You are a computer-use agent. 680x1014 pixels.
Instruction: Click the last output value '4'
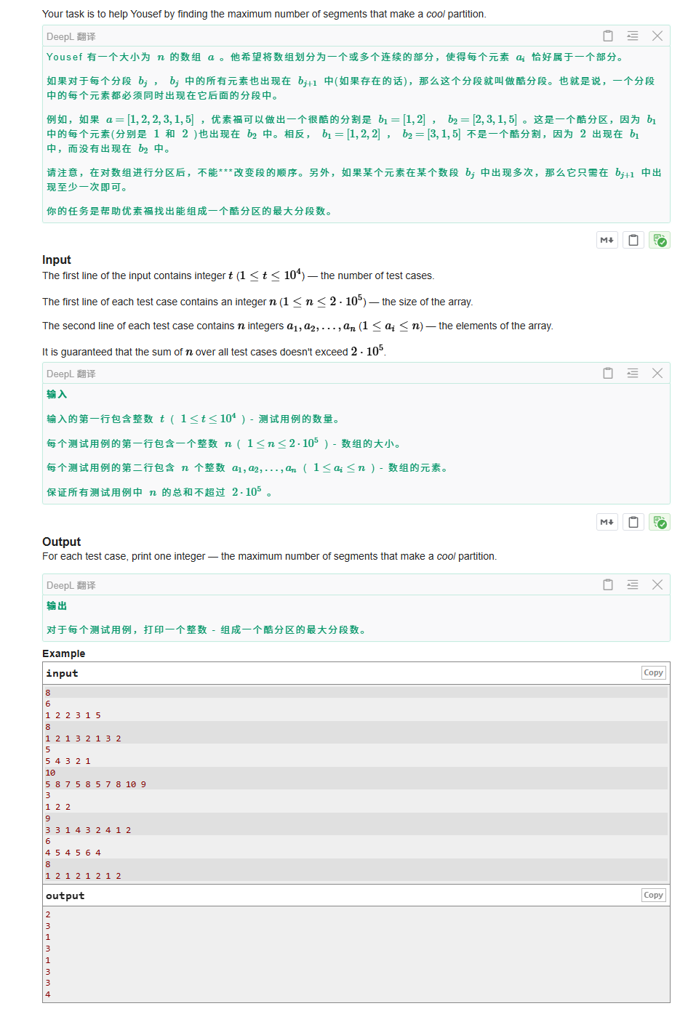(x=48, y=994)
